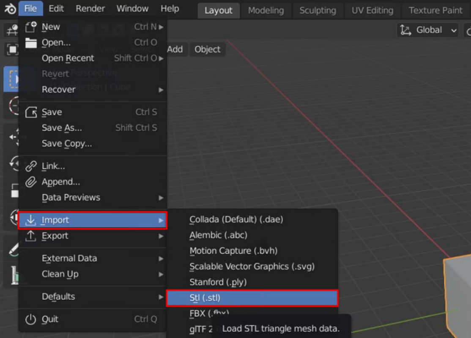Click the Export upload arrow icon
The width and height of the screenshot is (471, 338).
point(30,236)
